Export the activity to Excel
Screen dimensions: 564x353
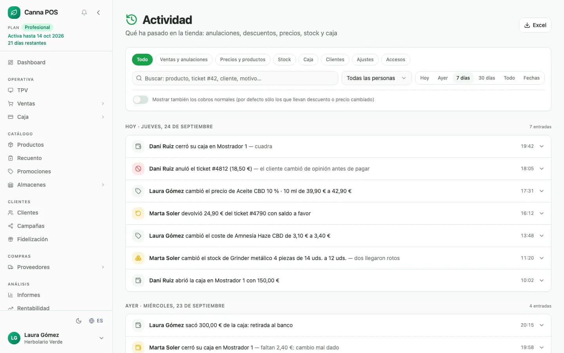(535, 25)
